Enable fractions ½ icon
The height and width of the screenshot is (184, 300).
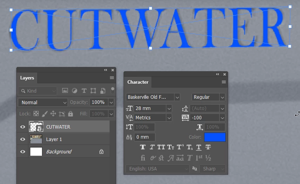208,158
